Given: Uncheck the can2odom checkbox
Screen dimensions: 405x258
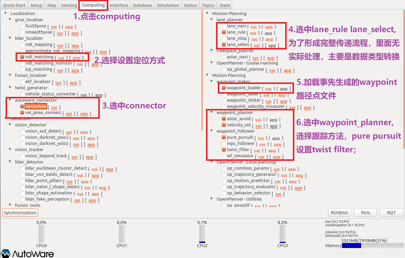Looking at the screenshot, I should tap(22, 107).
